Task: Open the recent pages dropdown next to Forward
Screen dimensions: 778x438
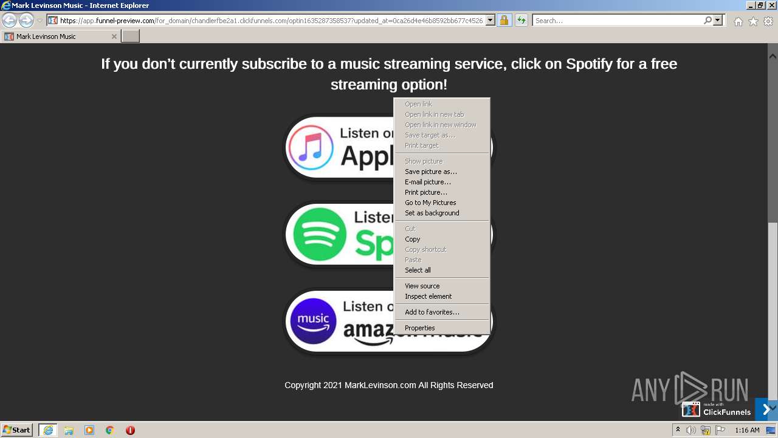Action: coord(40,21)
